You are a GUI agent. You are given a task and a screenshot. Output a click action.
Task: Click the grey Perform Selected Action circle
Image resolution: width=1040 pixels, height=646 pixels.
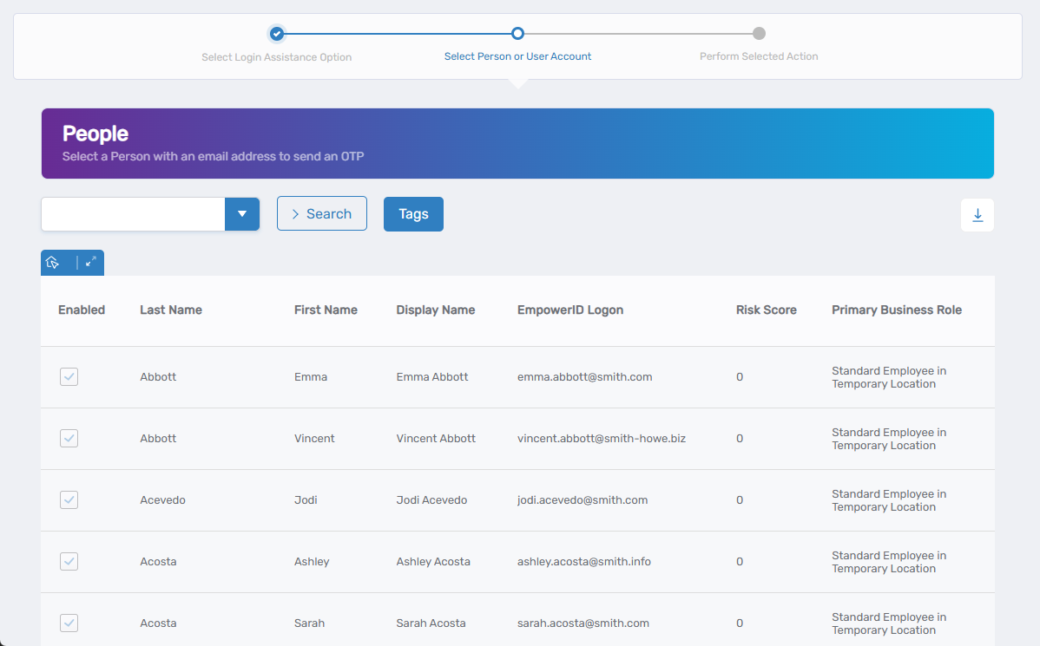tap(759, 34)
